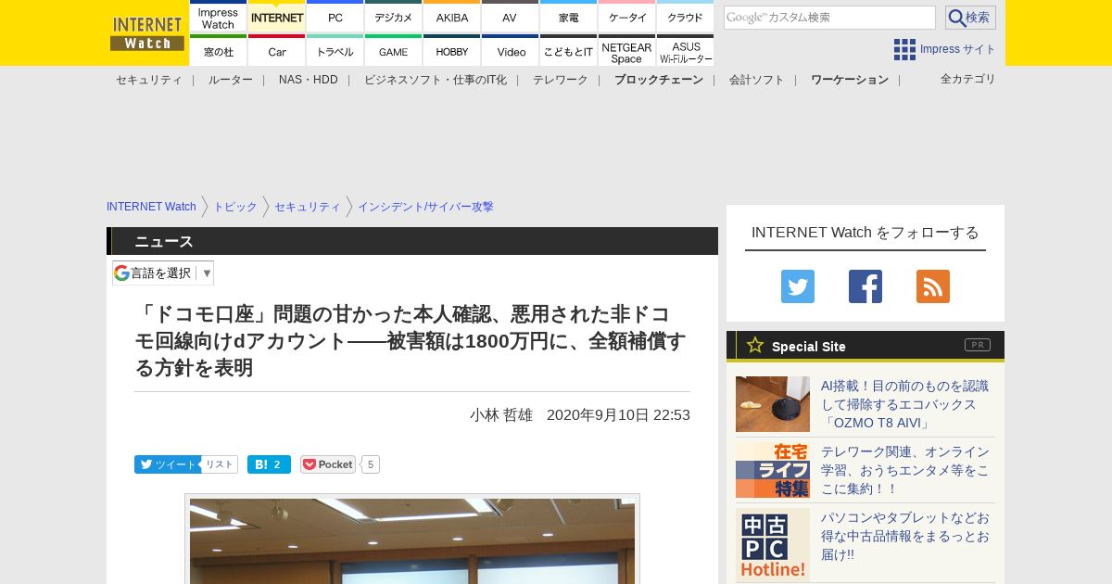
Task: Click インシデント/サイバー攻撃 breadcrumb link
Action: tap(425, 207)
